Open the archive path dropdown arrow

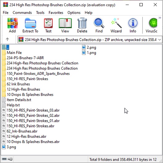(160, 40)
